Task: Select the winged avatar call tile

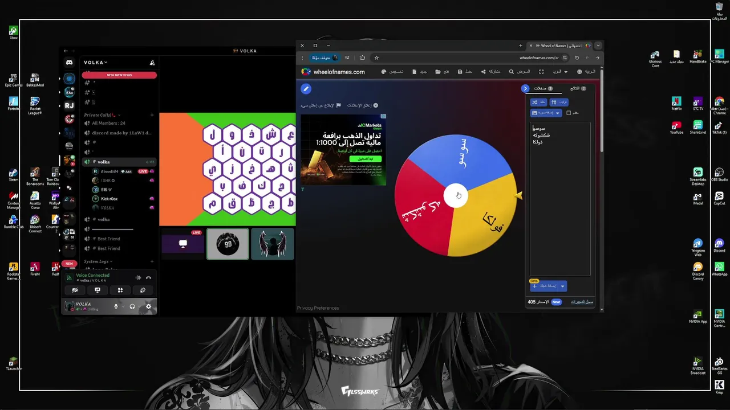Action: pyautogui.click(x=273, y=244)
